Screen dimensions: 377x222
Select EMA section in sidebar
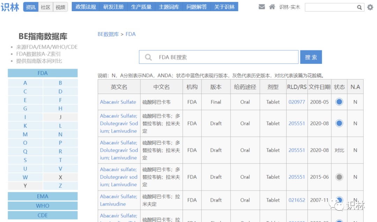tap(43, 196)
